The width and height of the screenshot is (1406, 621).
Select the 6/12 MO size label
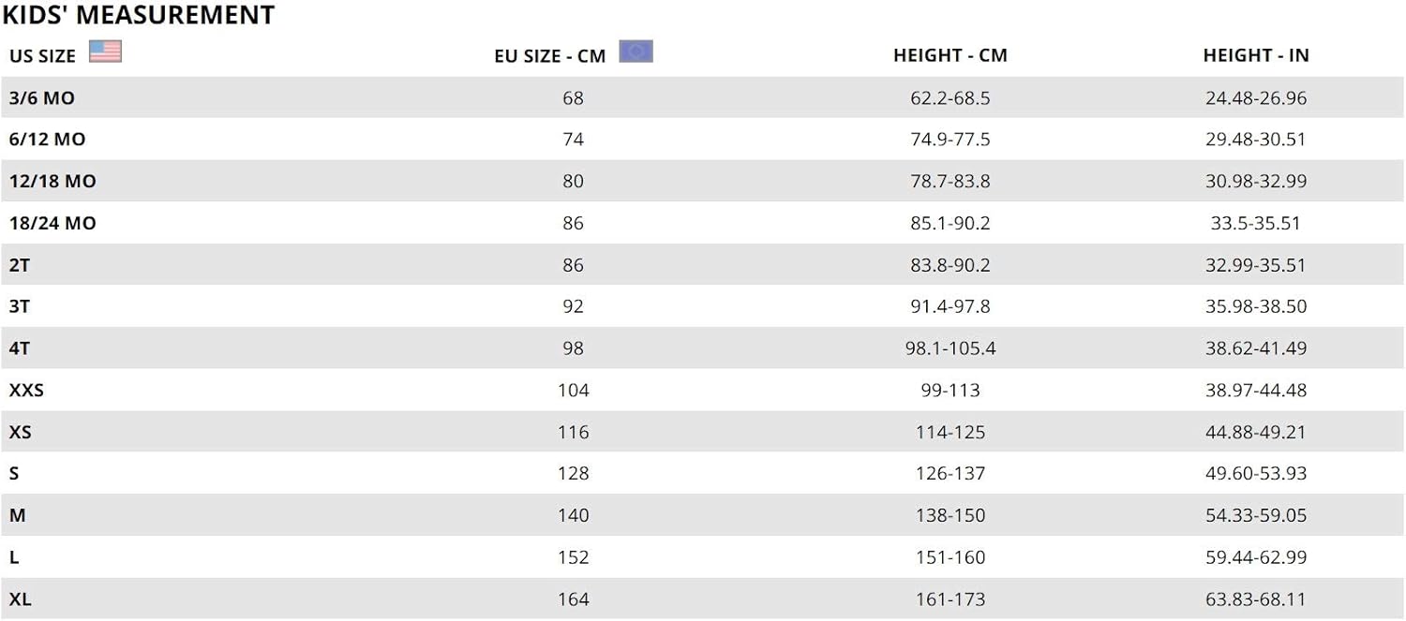pyautogui.click(x=47, y=140)
